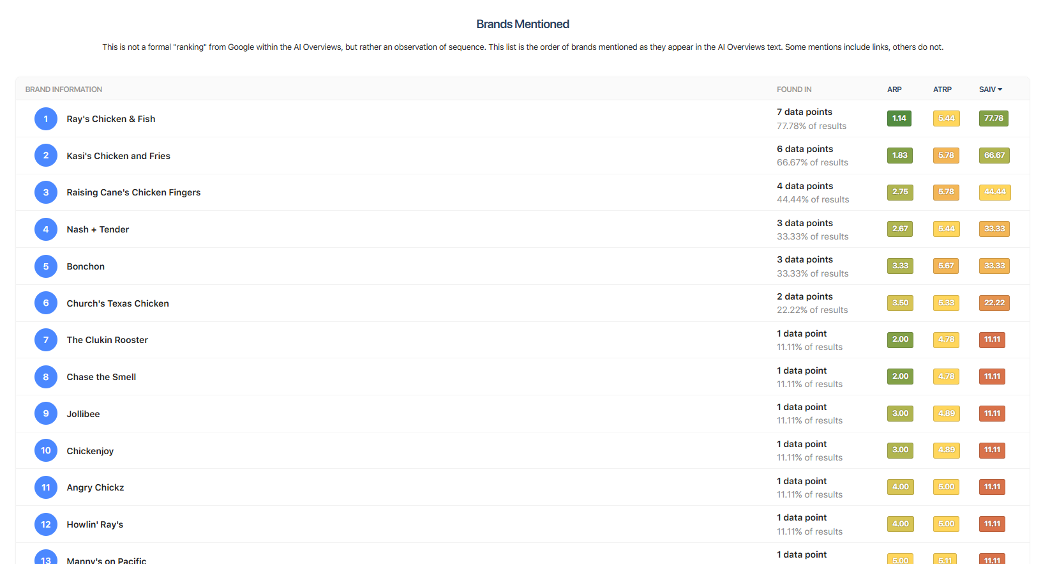Click the 3.50 ARP badge for Church's
This screenshot has width=1050, height=564.
click(900, 303)
